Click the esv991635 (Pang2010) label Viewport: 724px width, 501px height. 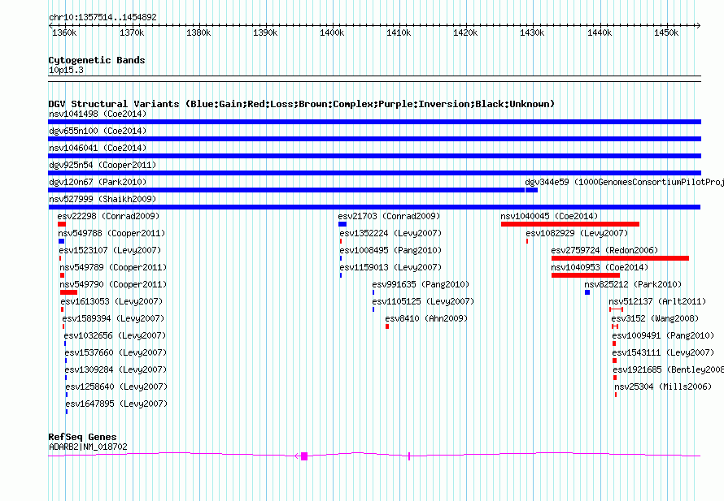point(421,284)
